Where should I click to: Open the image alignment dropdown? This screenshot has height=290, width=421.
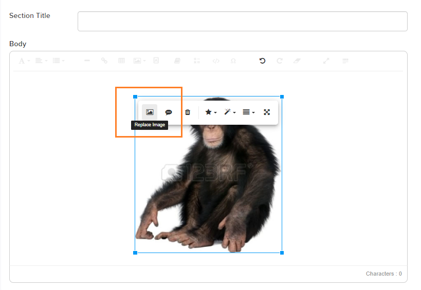click(249, 112)
